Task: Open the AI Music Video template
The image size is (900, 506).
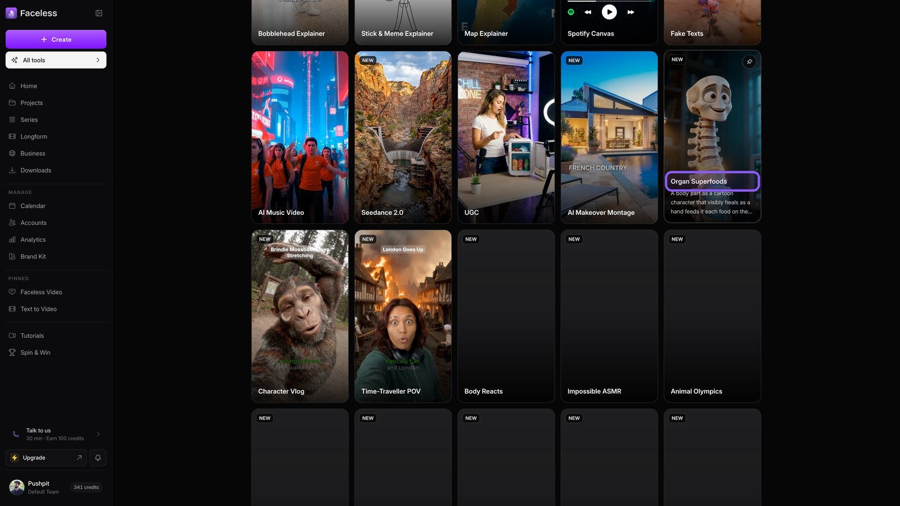Action: click(x=300, y=137)
